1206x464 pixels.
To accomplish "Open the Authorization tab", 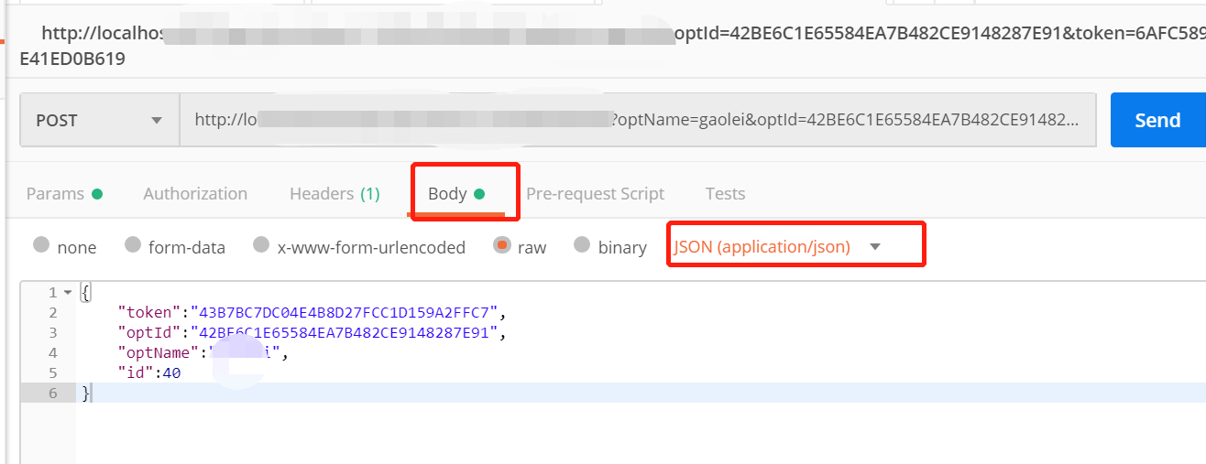I will coord(195,193).
